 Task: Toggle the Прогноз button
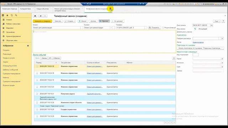tap(104, 21)
